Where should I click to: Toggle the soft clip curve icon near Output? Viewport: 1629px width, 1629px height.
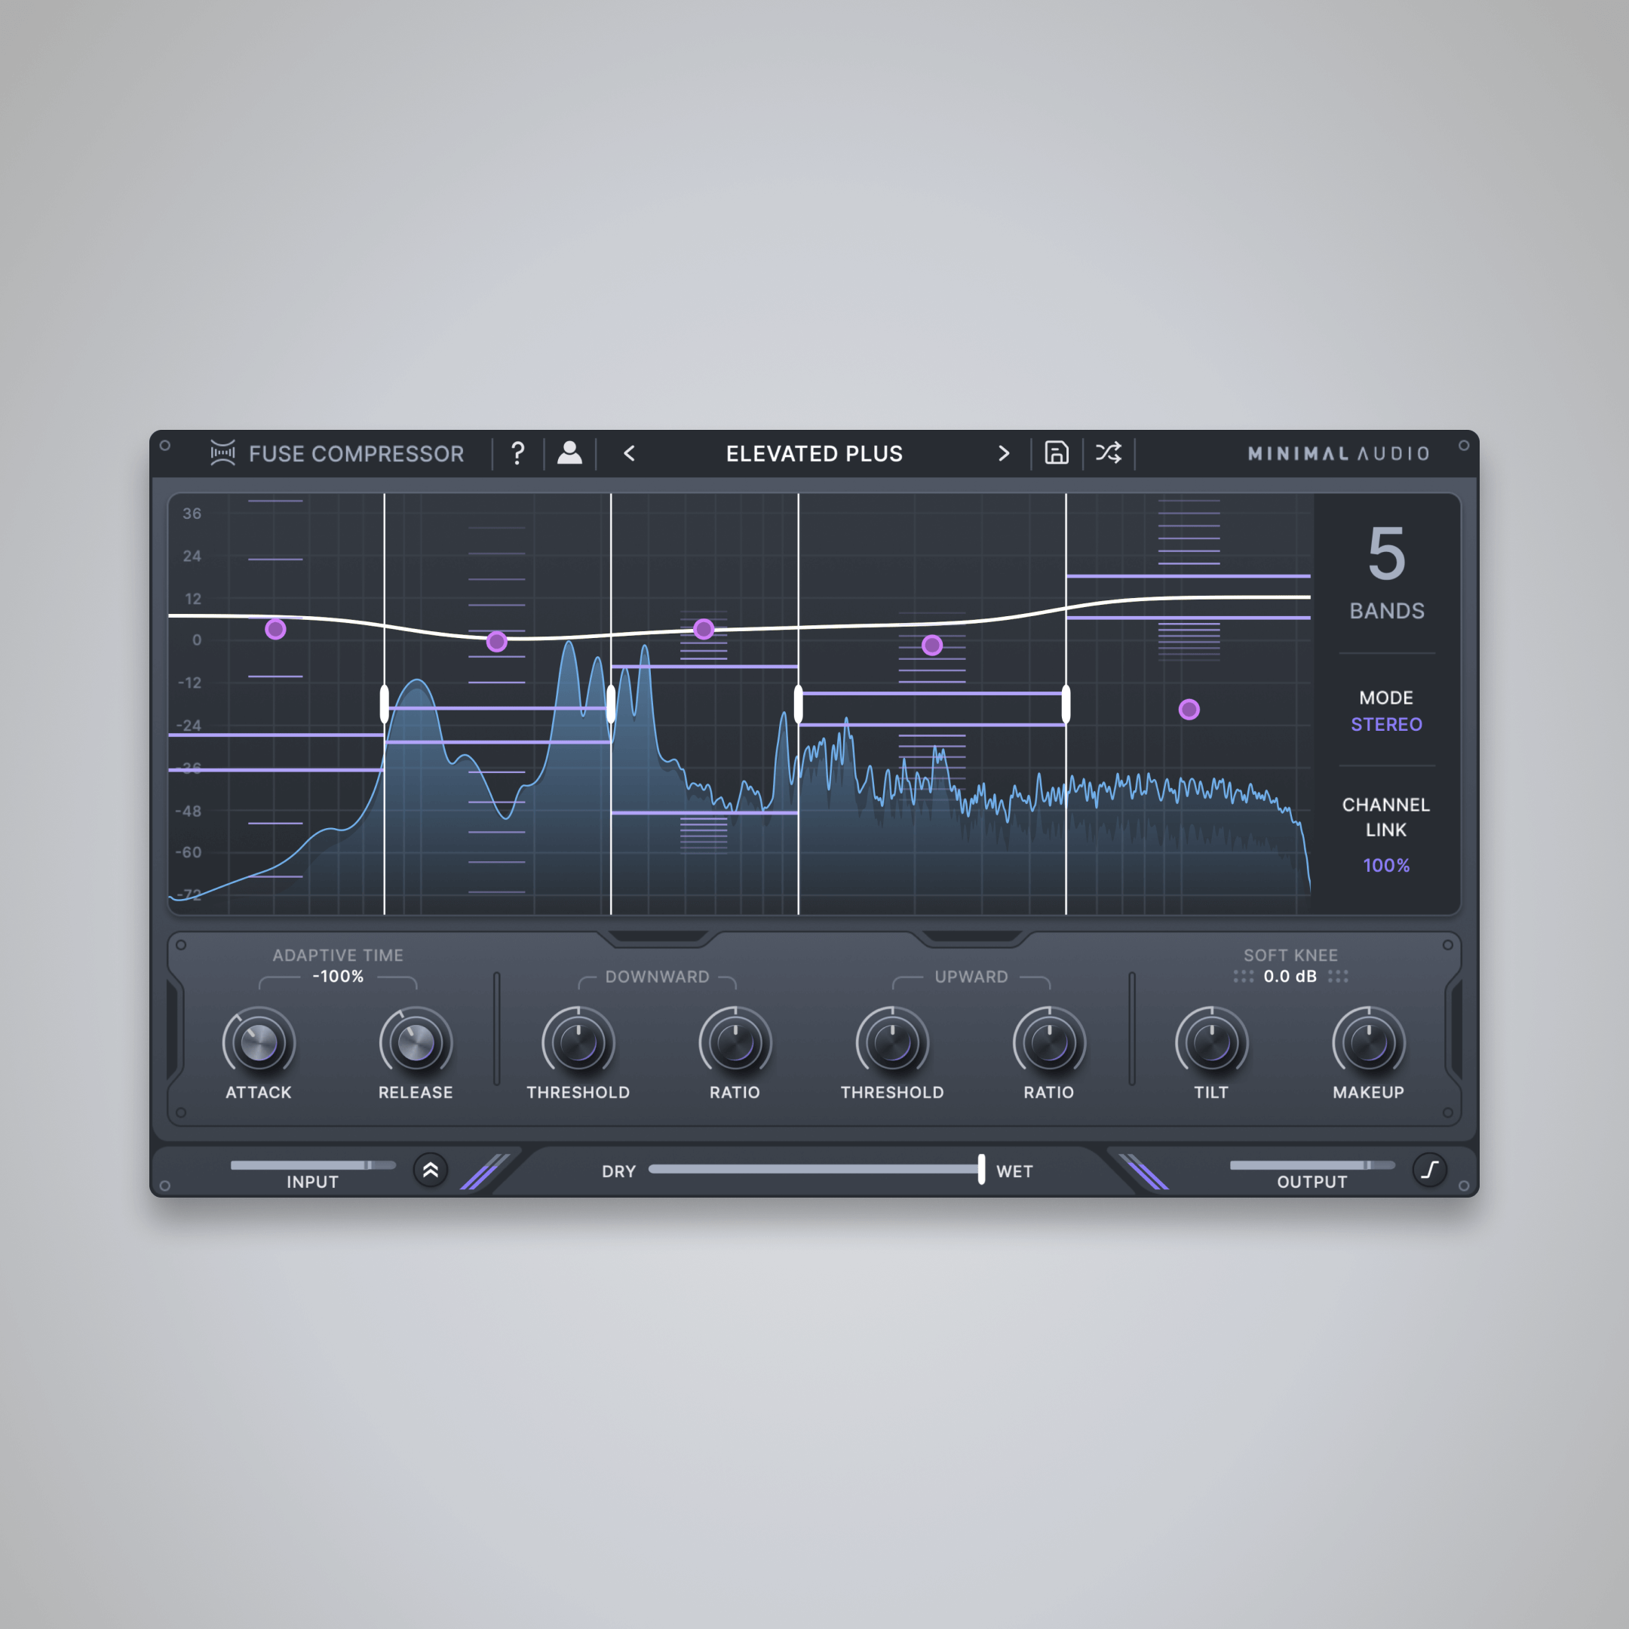[x=1430, y=1170]
